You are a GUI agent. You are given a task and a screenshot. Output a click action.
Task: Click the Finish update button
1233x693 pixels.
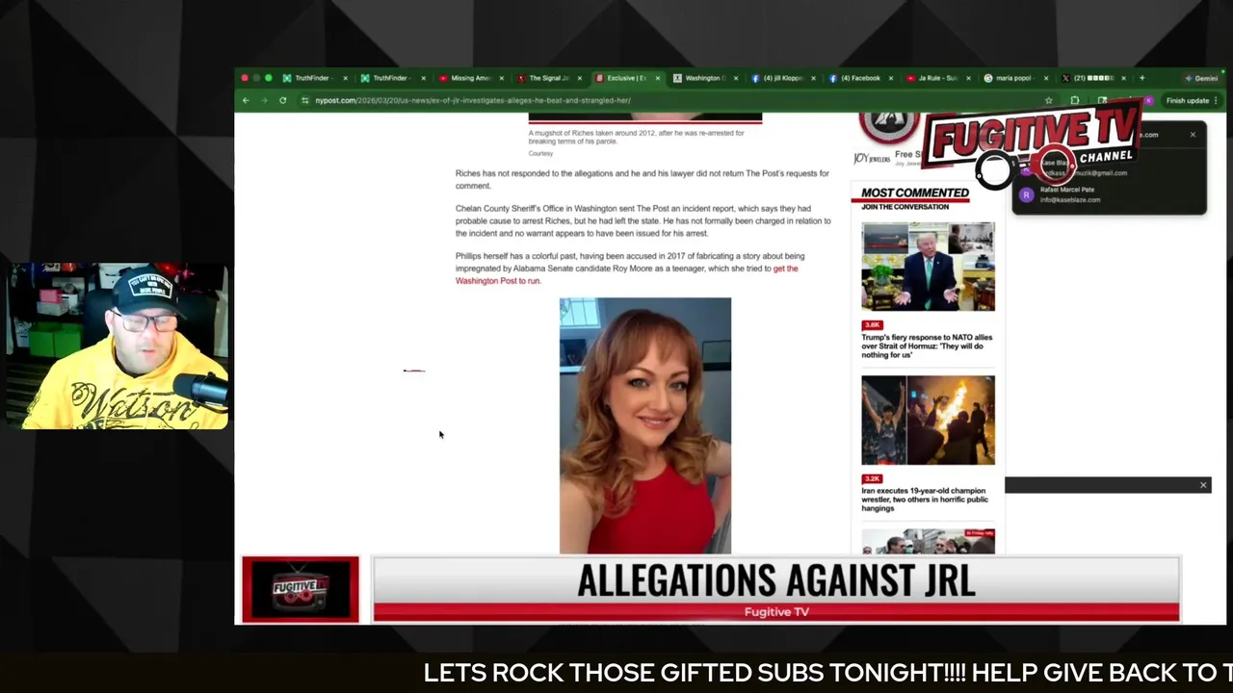coord(1188,100)
